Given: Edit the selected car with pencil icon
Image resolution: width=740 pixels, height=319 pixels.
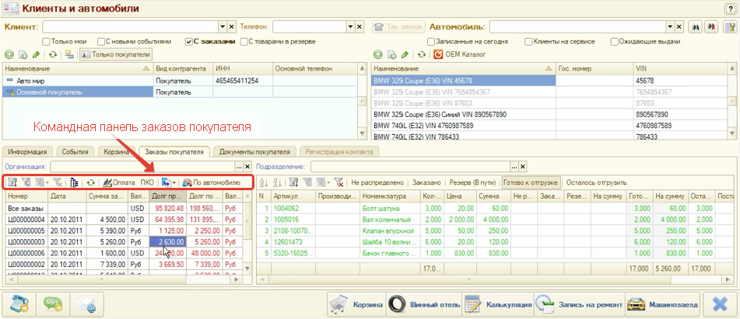Looking at the screenshot, I should click(x=405, y=54).
